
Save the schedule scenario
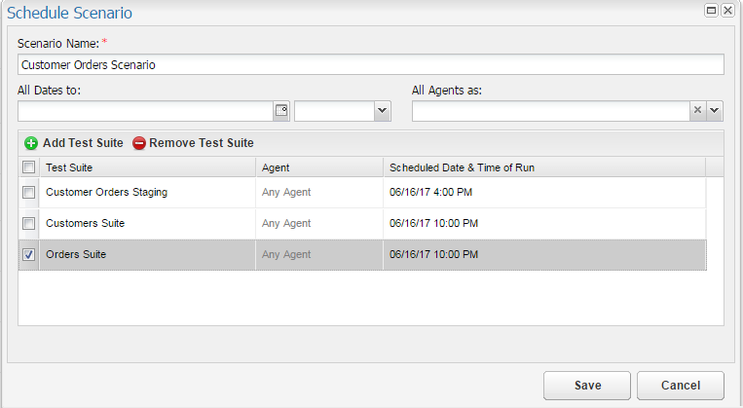(587, 385)
